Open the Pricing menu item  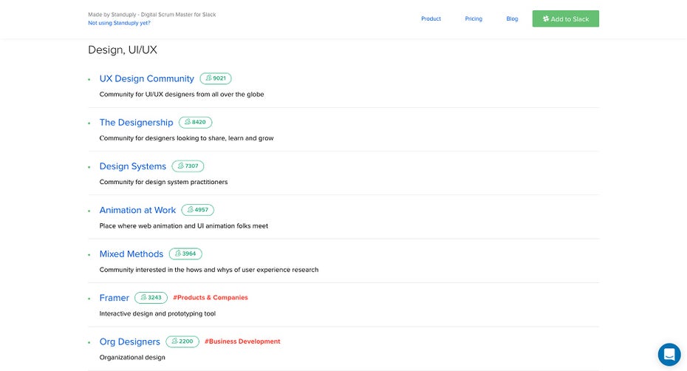pos(474,19)
